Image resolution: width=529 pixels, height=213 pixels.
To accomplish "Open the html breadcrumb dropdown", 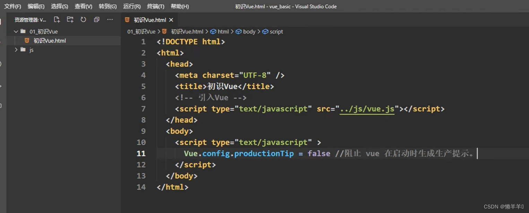I will (x=223, y=32).
